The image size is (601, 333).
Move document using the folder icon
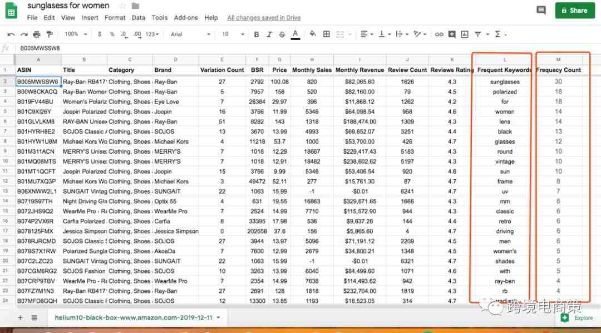(x=135, y=6)
